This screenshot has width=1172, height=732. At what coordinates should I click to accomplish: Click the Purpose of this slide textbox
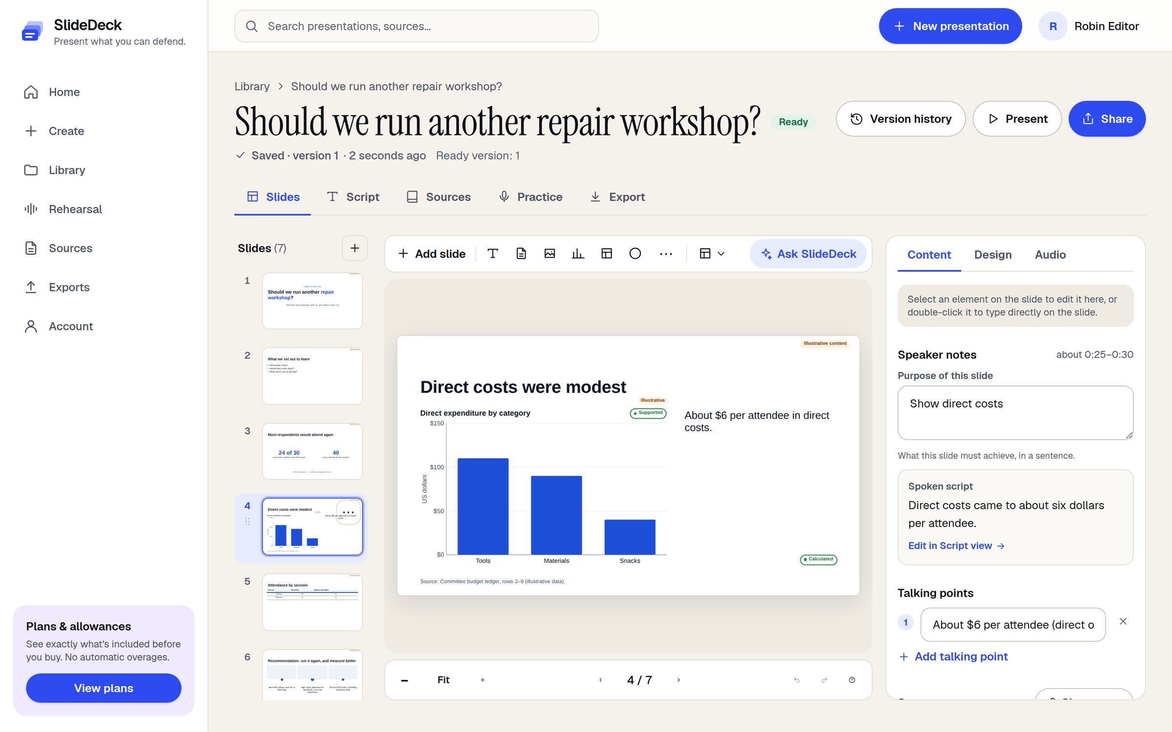[1015, 413]
